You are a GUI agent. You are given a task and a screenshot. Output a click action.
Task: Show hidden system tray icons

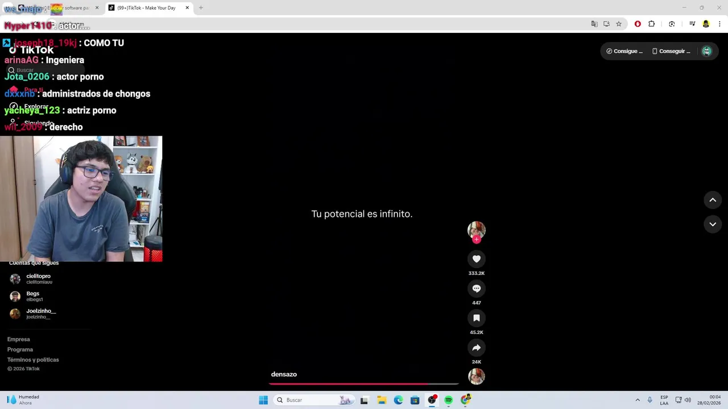coord(638,400)
